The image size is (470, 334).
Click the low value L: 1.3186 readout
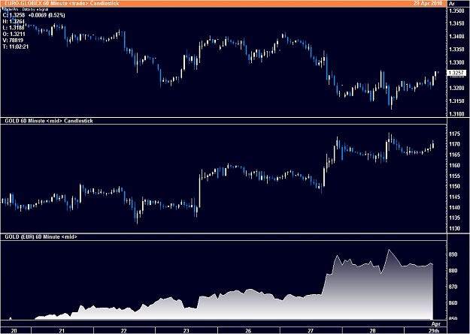click(x=14, y=28)
